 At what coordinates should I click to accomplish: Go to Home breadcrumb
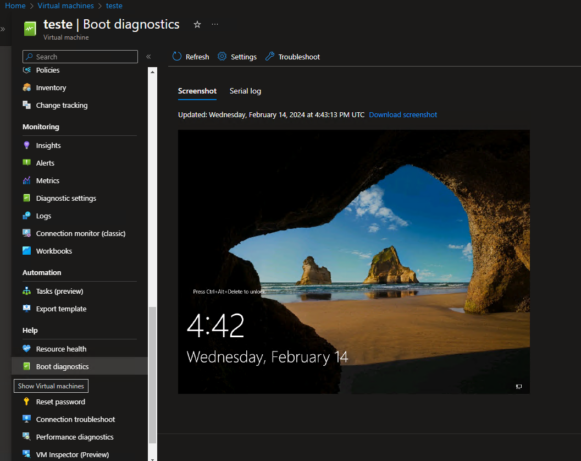15,6
